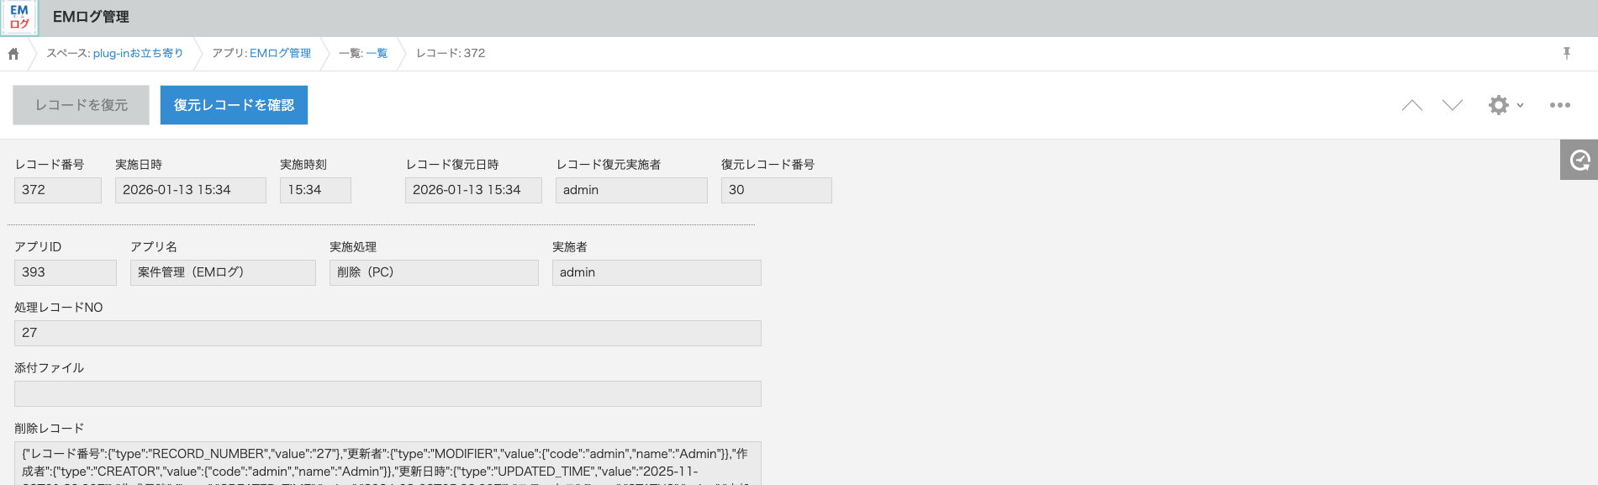Open the record history side panel icon
1598x485 pixels.
1580,160
